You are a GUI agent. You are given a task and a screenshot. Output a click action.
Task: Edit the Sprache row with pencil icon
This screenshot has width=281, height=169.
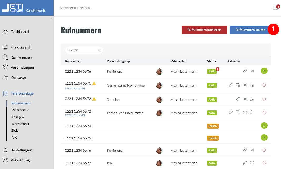point(238,99)
